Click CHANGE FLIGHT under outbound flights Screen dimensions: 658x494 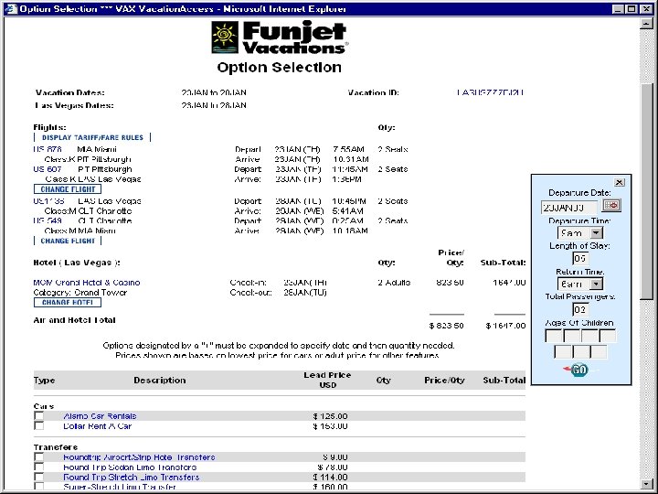click(x=68, y=189)
